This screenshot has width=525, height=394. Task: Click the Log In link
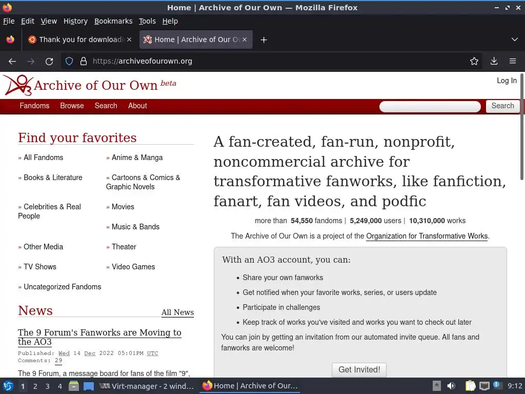pos(507,81)
